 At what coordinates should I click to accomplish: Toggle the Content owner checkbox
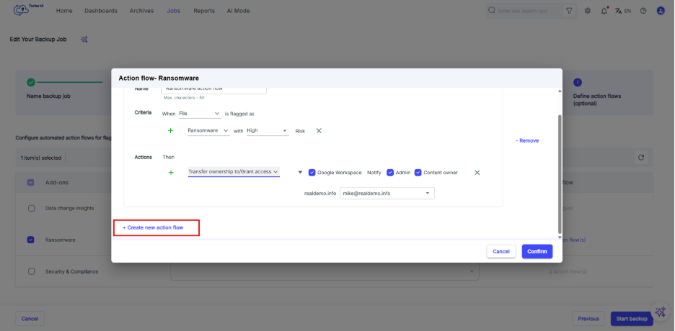[x=418, y=173]
